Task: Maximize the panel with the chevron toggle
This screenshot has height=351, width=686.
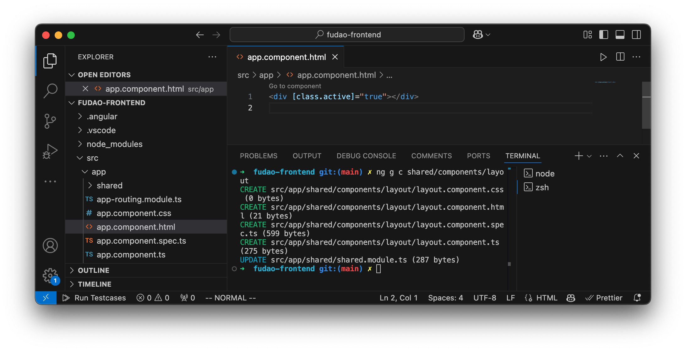Action: 620,156
